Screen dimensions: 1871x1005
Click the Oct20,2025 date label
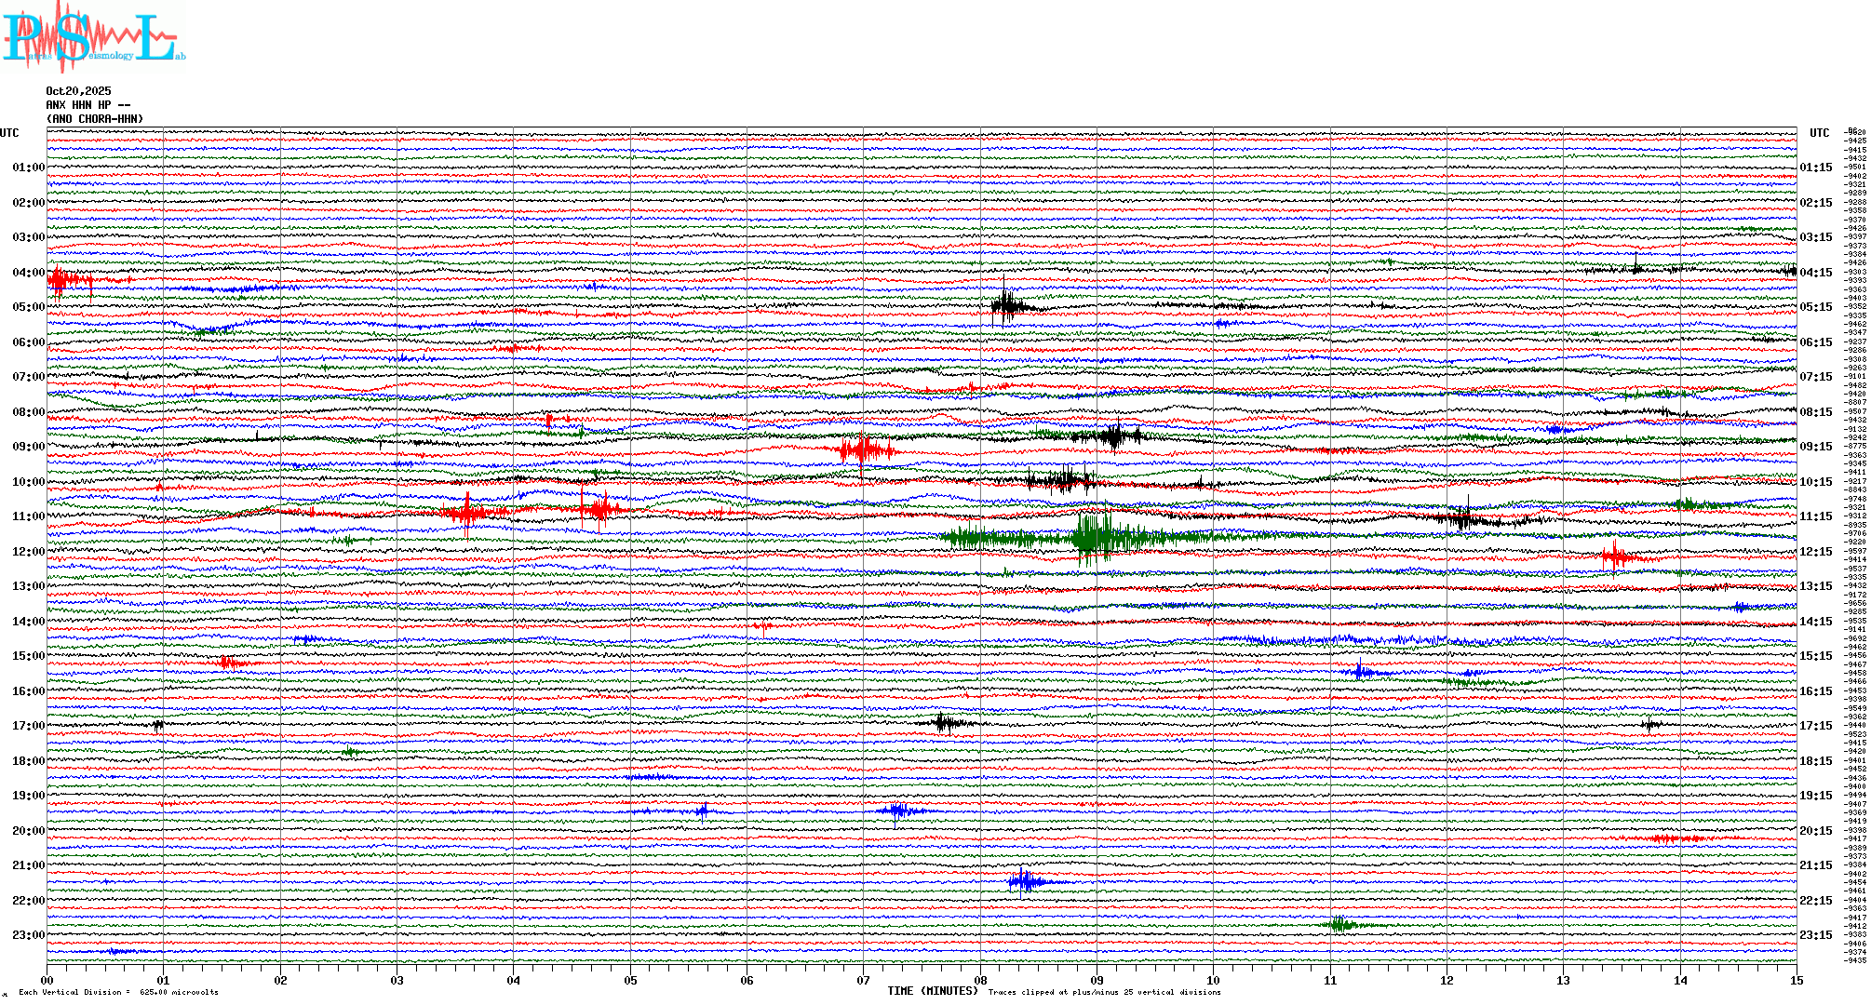(78, 91)
